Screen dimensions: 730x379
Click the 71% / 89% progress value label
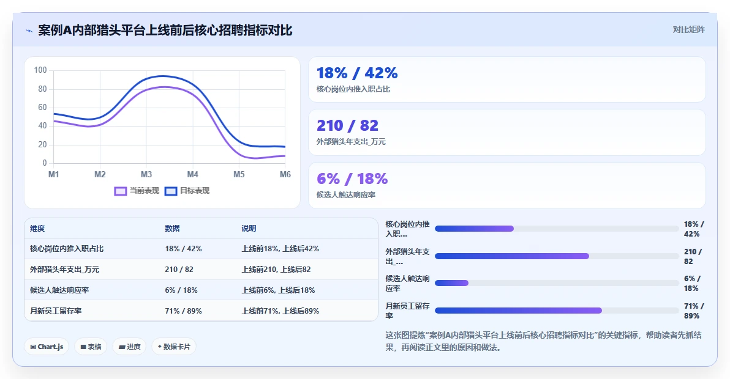click(x=694, y=311)
